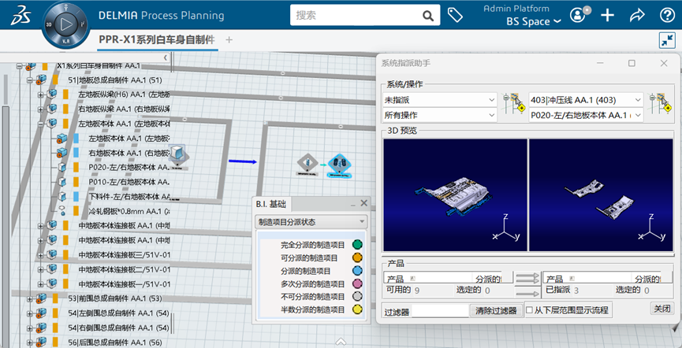Open the 制造项目分派状态 dropdown
The height and width of the screenshot is (348, 682).
311,222
